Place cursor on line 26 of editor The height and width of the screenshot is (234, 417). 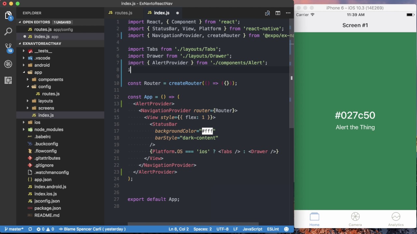click(x=208, y=192)
